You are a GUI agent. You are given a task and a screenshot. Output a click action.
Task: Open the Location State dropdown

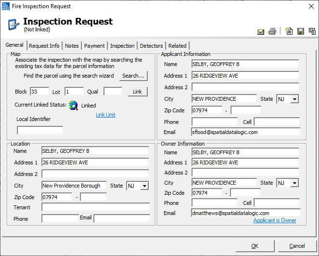144,186
